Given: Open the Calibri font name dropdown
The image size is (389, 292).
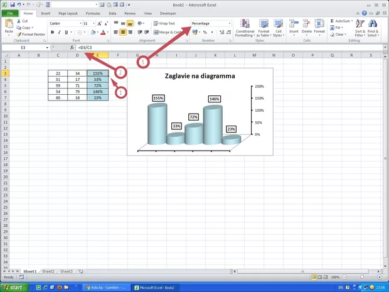Looking at the screenshot, I should click(x=81, y=23).
